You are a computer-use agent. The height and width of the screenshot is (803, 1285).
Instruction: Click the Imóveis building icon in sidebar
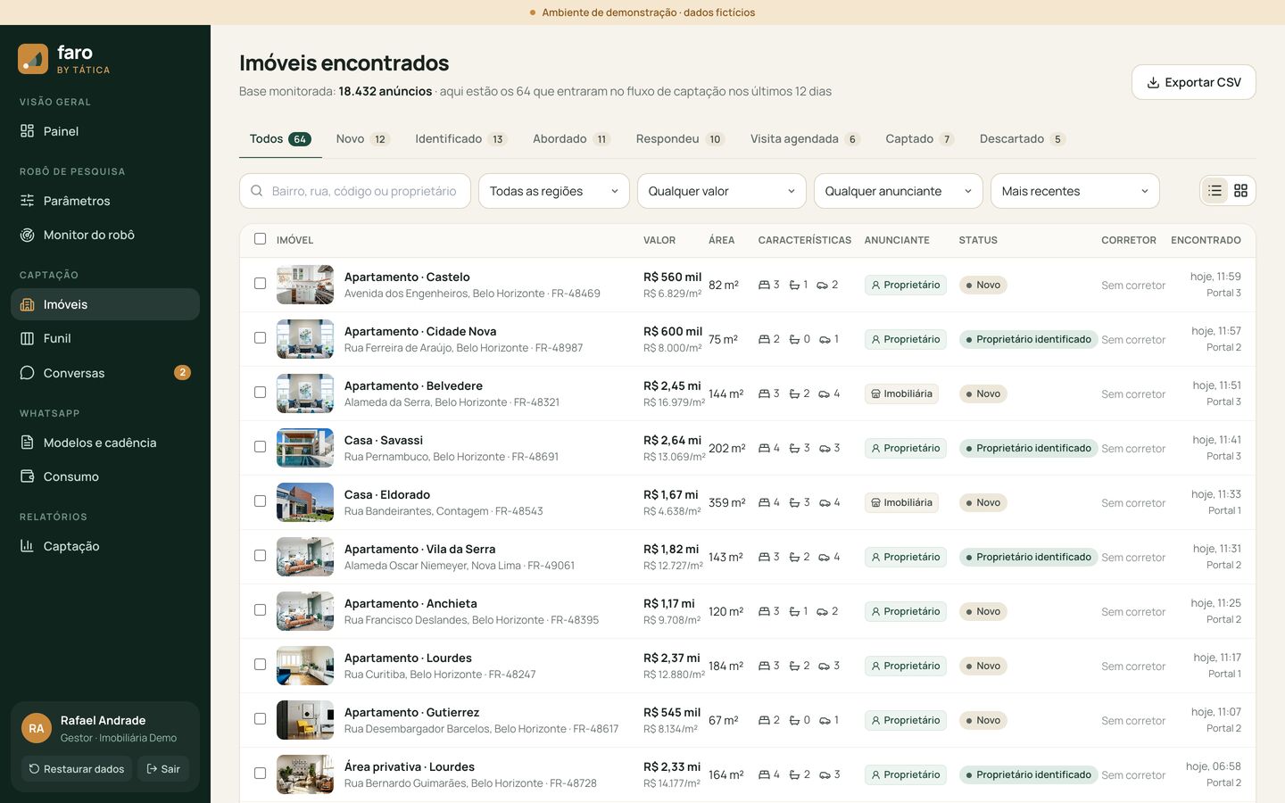[28, 304]
